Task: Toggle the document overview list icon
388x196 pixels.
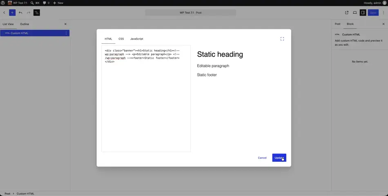Action: (x=37, y=13)
